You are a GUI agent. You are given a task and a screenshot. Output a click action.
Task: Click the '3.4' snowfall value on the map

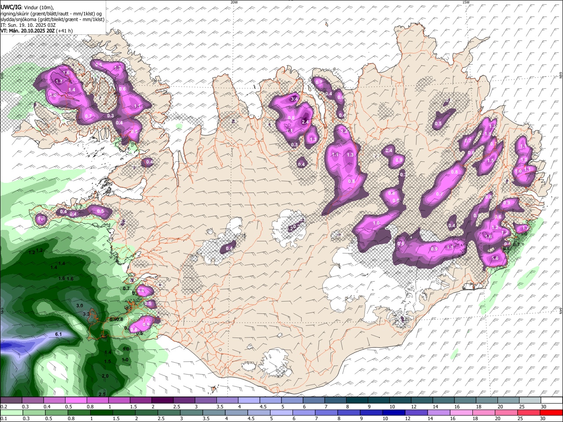coord(294,99)
